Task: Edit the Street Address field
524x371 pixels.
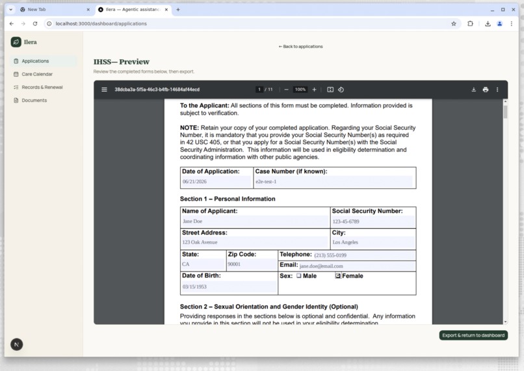Action: tap(255, 242)
